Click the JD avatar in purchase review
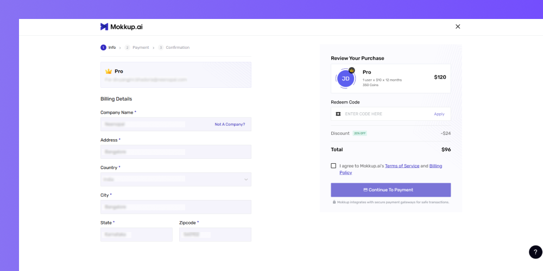The image size is (543, 271). [345, 79]
